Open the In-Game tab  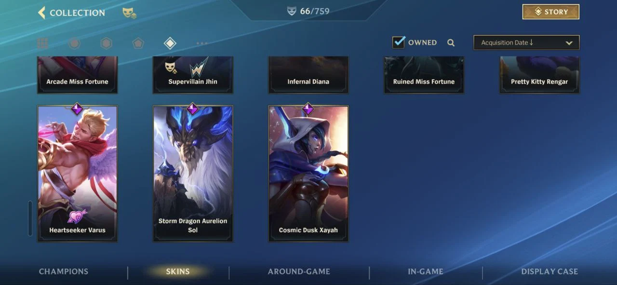[426, 271]
